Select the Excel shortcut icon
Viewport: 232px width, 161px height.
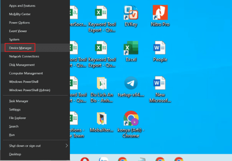click(131, 48)
